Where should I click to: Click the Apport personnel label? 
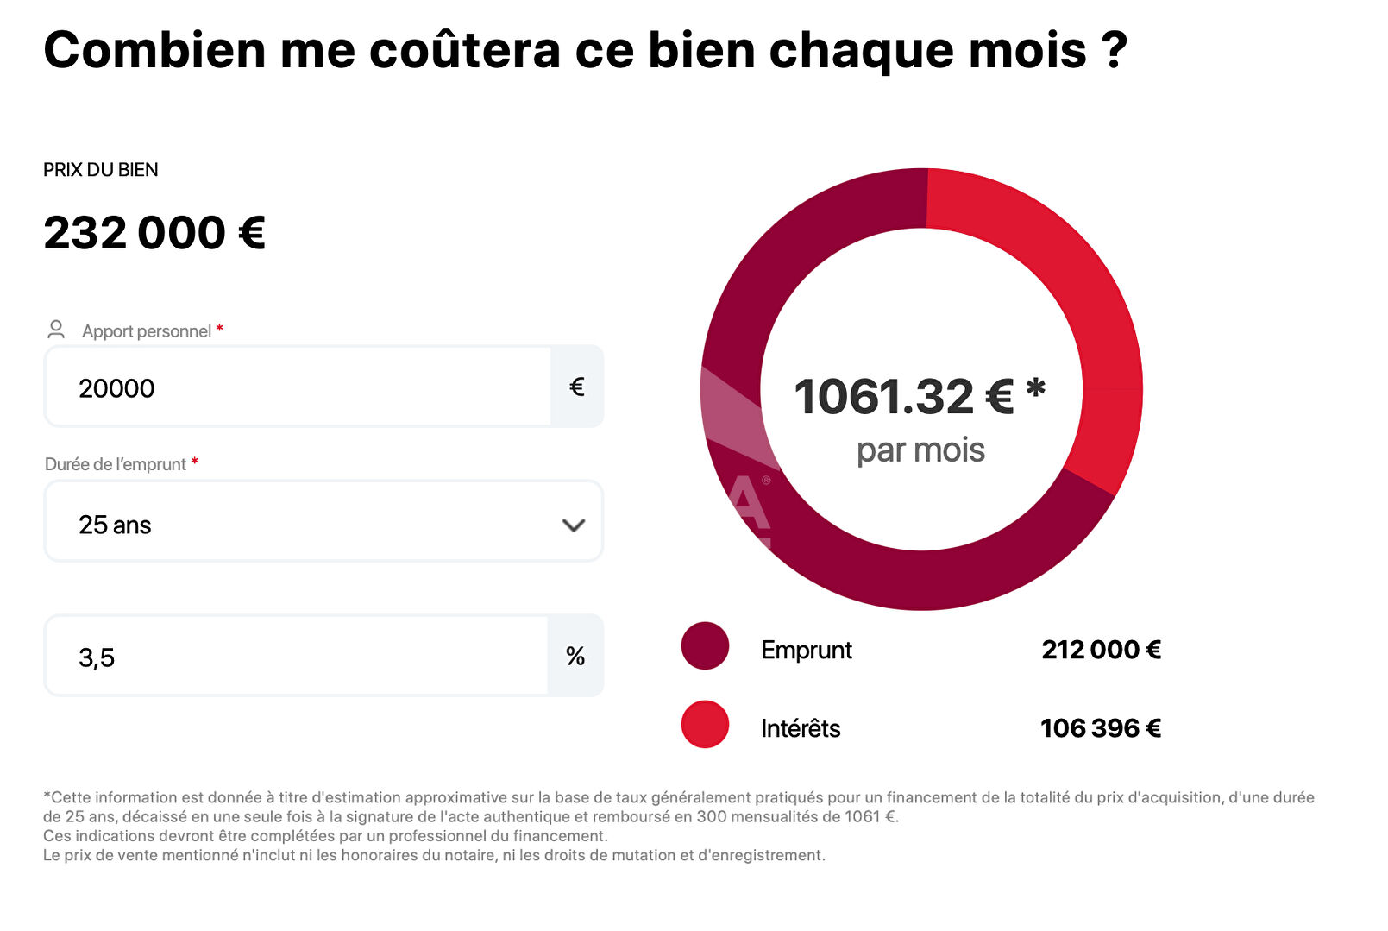[147, 331]
